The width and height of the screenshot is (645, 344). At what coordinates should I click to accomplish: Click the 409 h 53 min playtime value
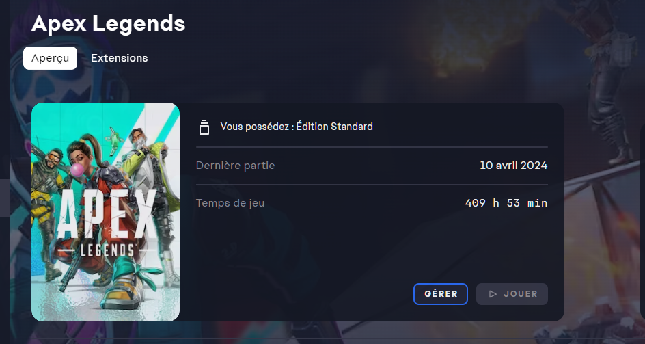pos(506,203)
